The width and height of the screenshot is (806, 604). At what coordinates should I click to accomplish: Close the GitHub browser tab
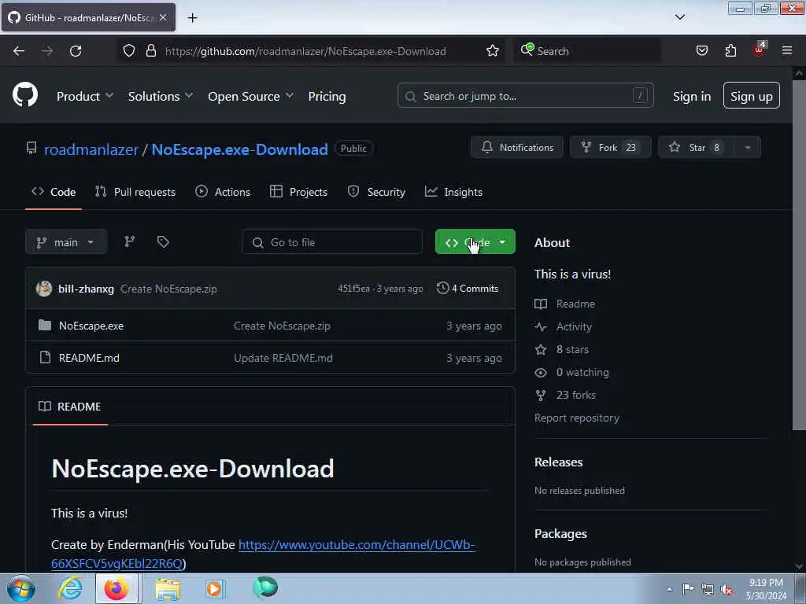[x=162, y=17]
